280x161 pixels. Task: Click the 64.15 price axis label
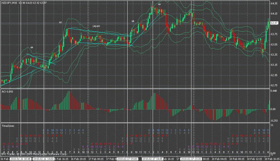tap(274, 14)
